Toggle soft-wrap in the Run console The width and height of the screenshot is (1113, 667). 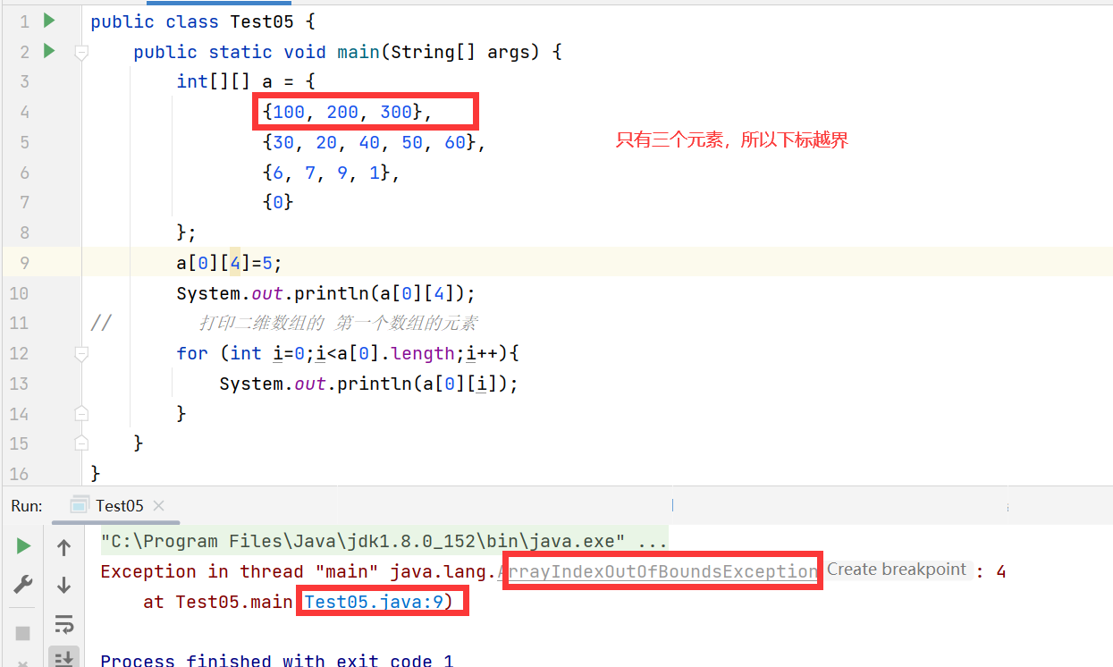[63, 623]
